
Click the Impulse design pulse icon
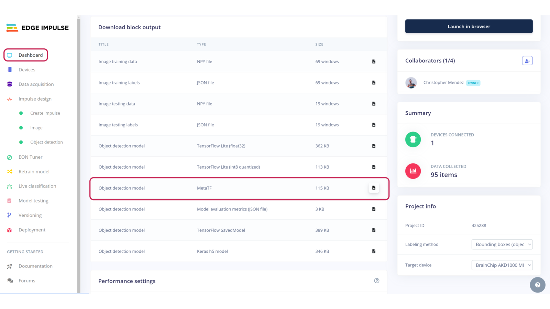click(10, 99)
